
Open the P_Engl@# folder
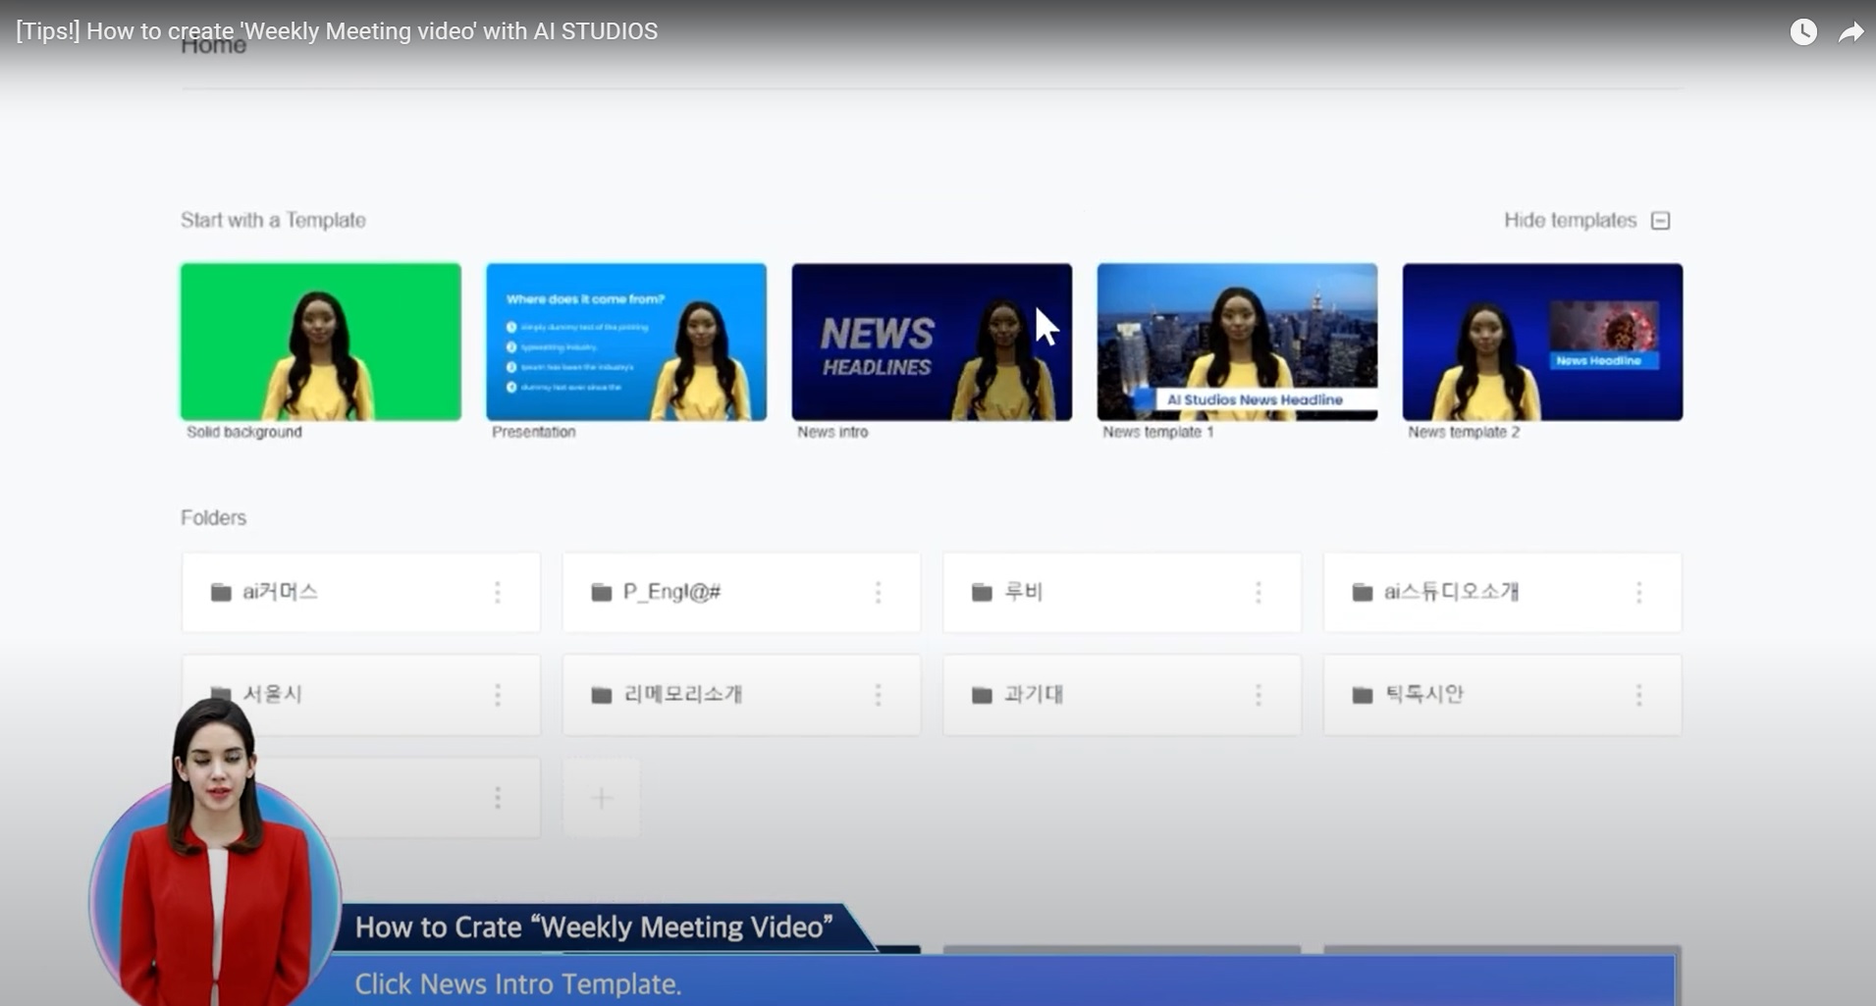click(x=741, y=592)
